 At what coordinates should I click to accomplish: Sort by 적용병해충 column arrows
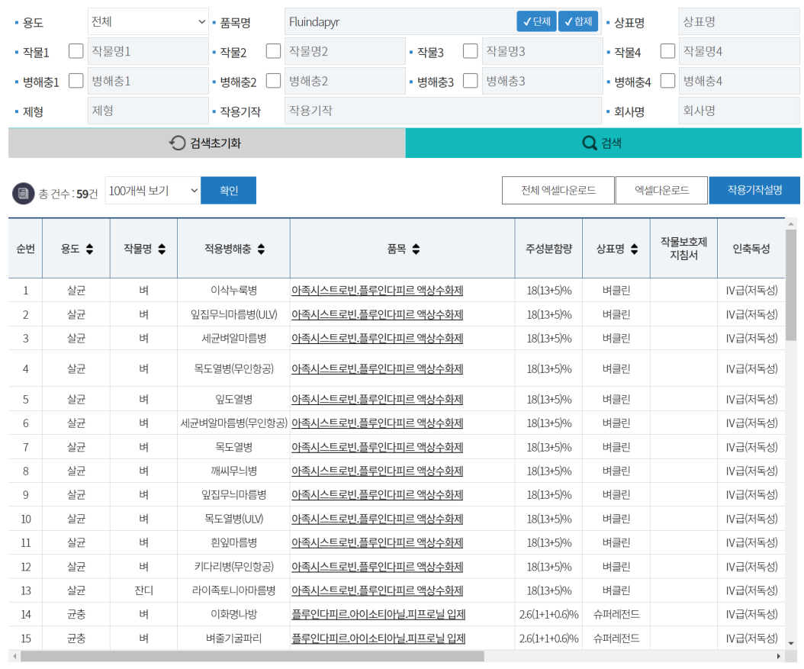click(x=261, y=249)
